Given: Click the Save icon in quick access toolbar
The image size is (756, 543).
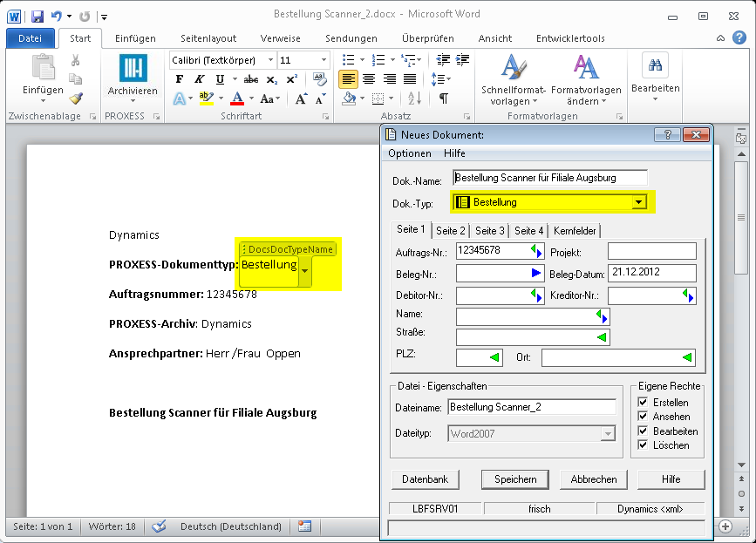Looking at the screenshot, I should [37, 17].
